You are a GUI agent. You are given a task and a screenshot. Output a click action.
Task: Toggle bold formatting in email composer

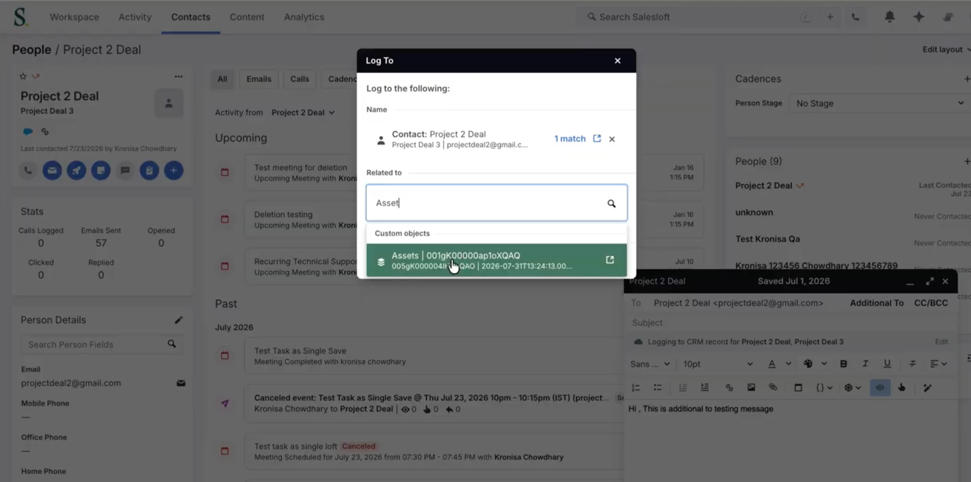843,364
